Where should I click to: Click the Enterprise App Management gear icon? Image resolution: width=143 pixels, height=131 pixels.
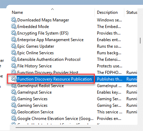point(14,39)
